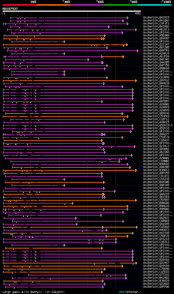Select hit UniRef100_B4FY58
Viewport: 174px width, 294px height.
click(156, 66)
